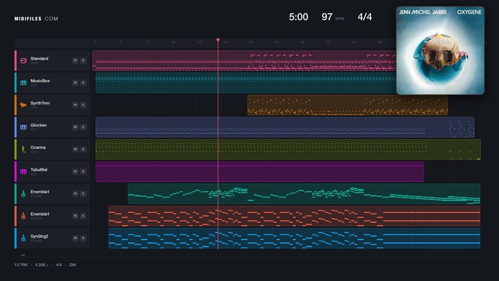Click the 13 TRK count in the status bar
499x281 pixels.
[21, 265]
